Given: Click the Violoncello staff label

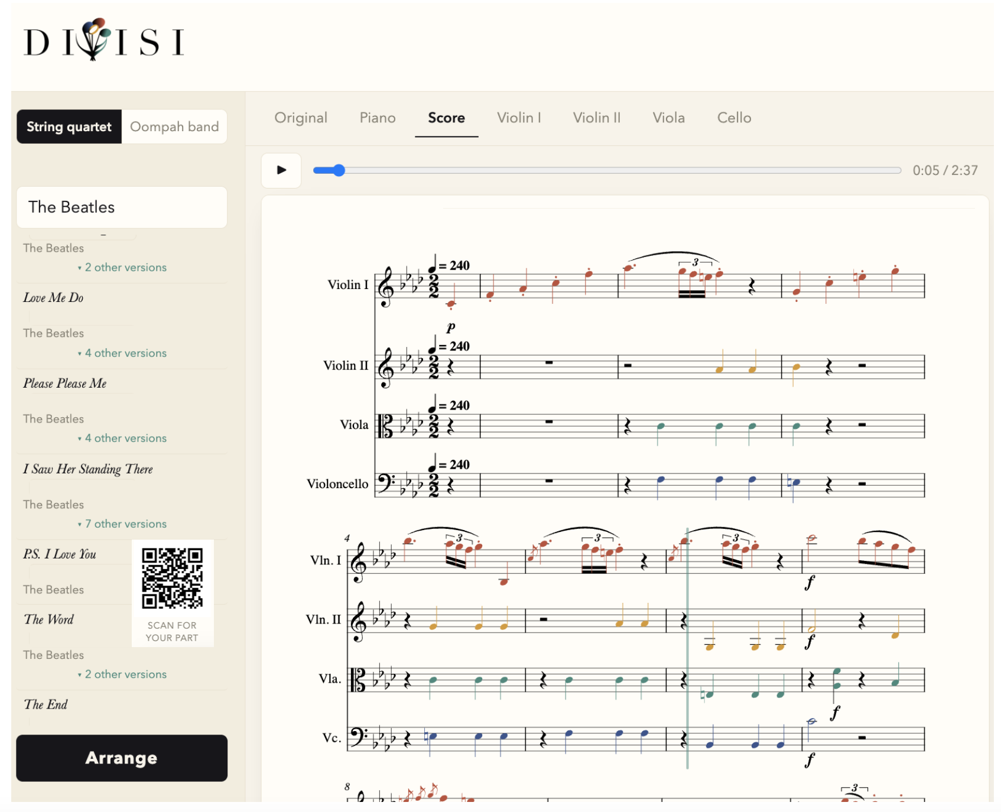Looking at the screenshot, I should [x=337, y=484].
